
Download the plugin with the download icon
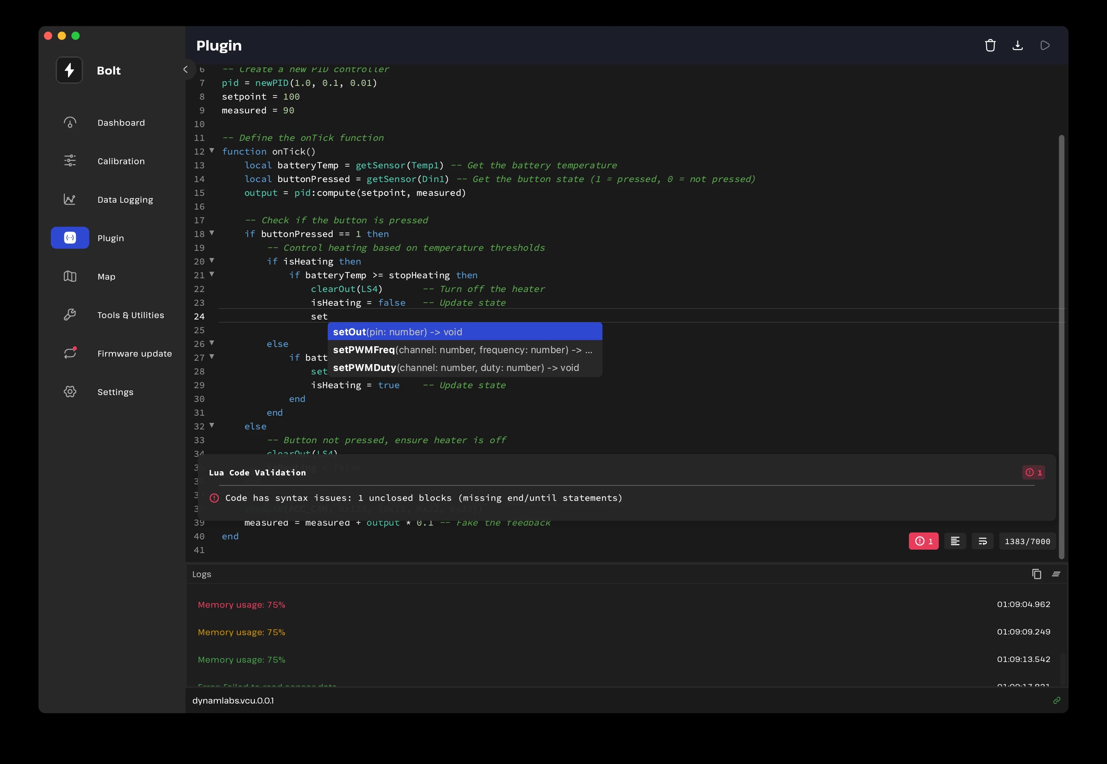coord(1017,45)
